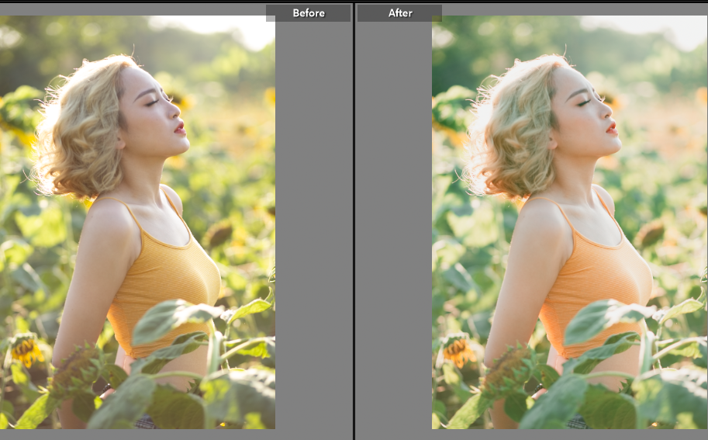Select the After preview photo
708x440 pixels.
[569, 225]
